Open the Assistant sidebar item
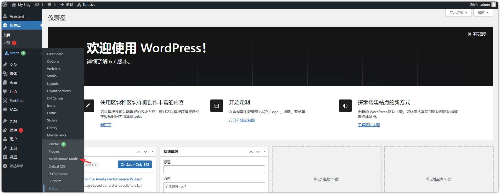Viewport: 500px width, 194px height. [x=22, y=16]
